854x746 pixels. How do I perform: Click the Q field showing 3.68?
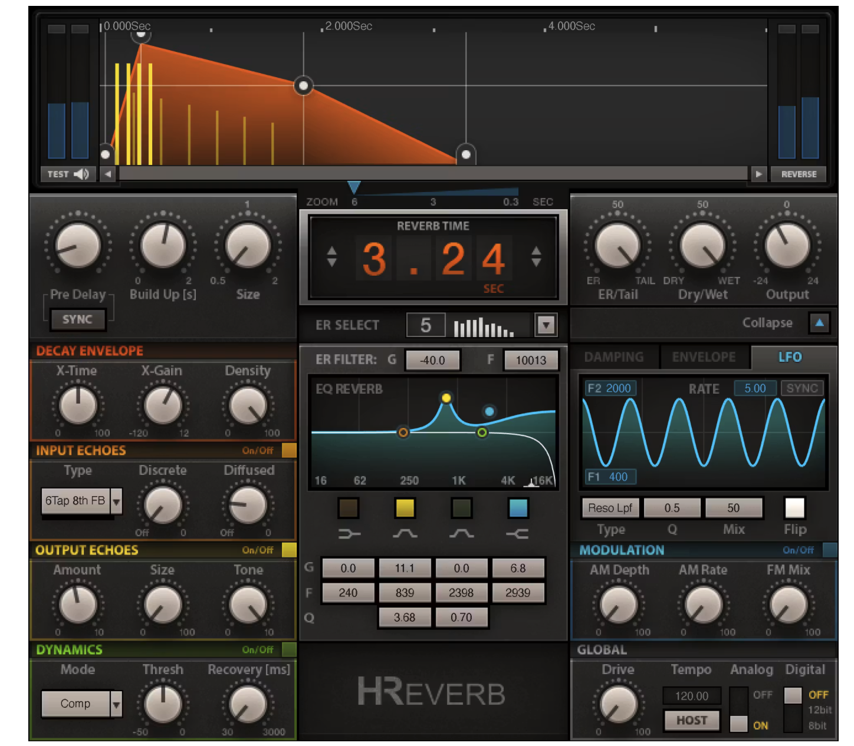tap(405, 618)
